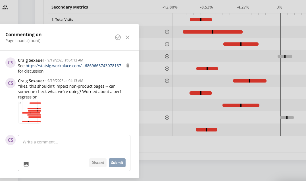
Task: Click the Secondary Metrics header
Action: (70, 7)
